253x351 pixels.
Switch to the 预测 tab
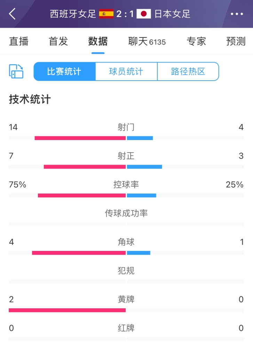click(236, 41)
